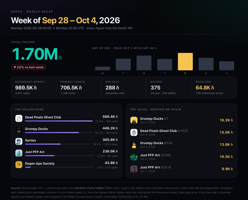Image resolution: width=248 pixels, height=200 pixels.
Task: Click the 43.8K collection volume
Action: [111, 163]
